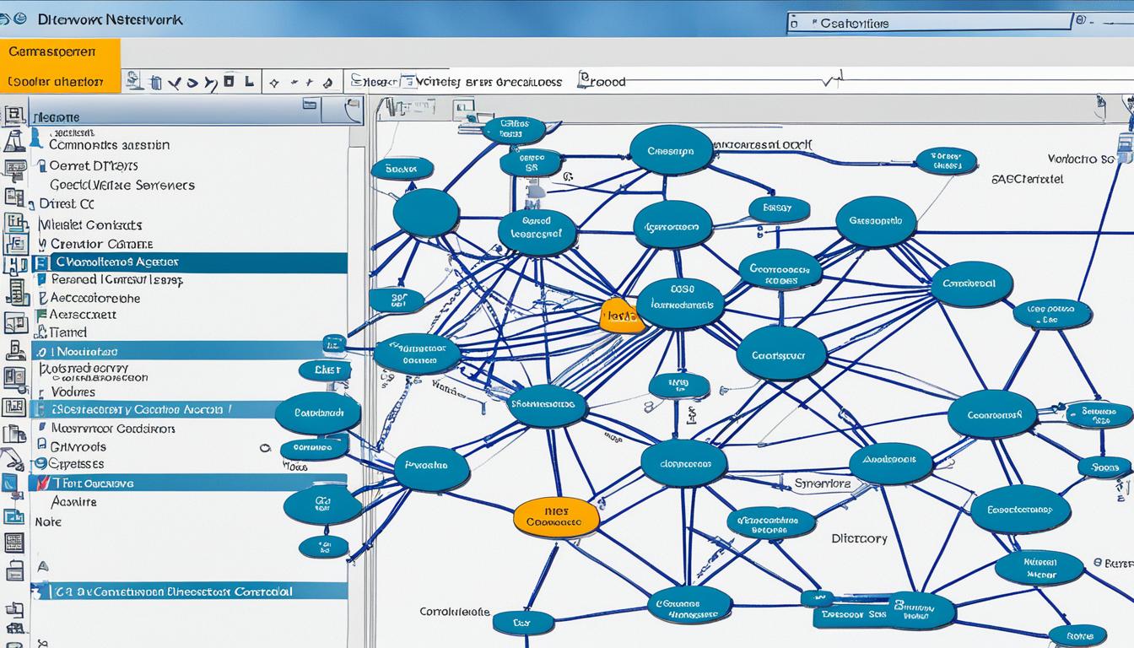Click the black square node tool icon
The width and height of the screenshot is (1134, 648).
pos(229,81)
